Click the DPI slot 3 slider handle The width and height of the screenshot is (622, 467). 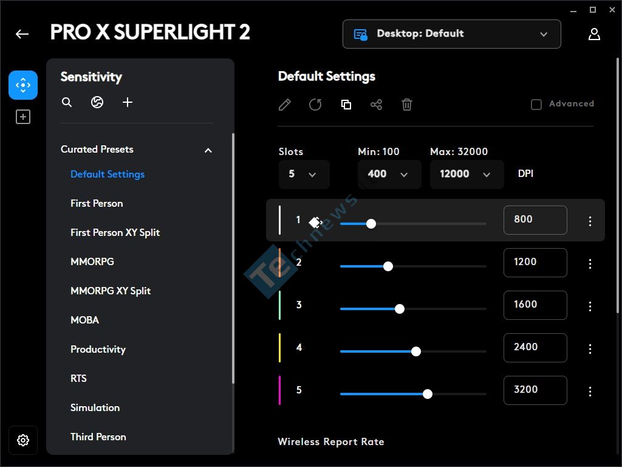coord(400,309)
